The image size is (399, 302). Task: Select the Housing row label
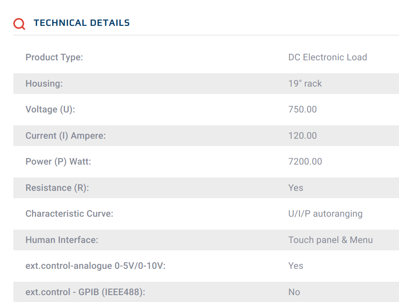point(44,84)
